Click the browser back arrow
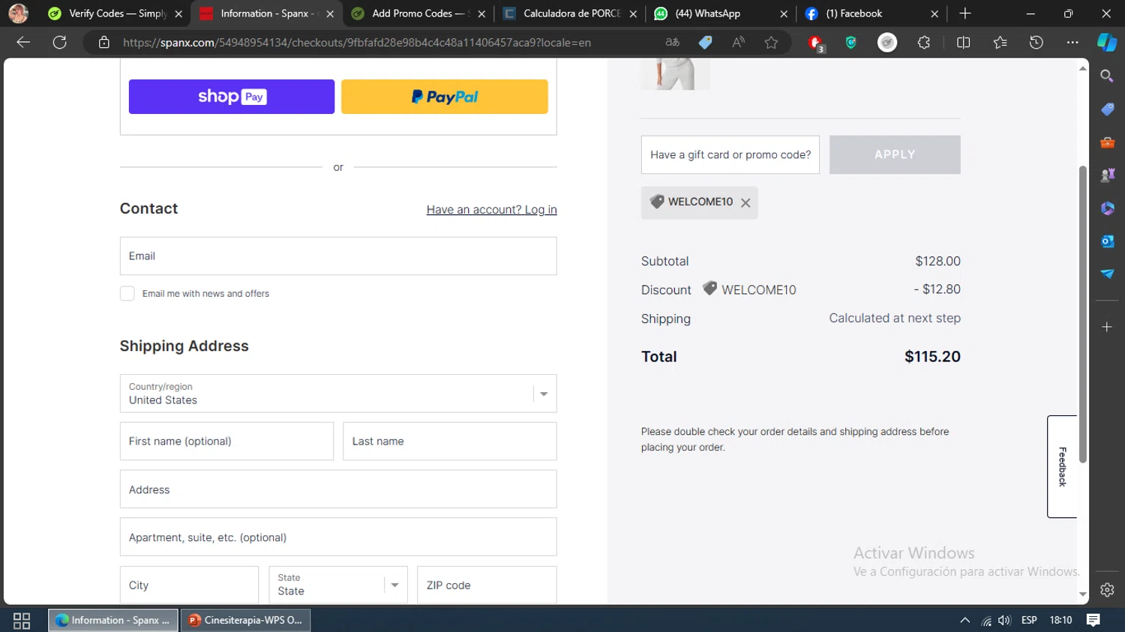Viewport: 1125px width, 632px height. [x=23, y=43]
